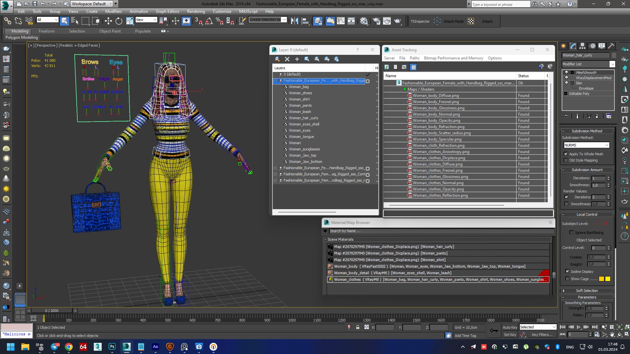Click Woman_hair_curly object color swatch
Image resolution: width=630 pixels, height=354 pixels.
click(x=614, y=55)
